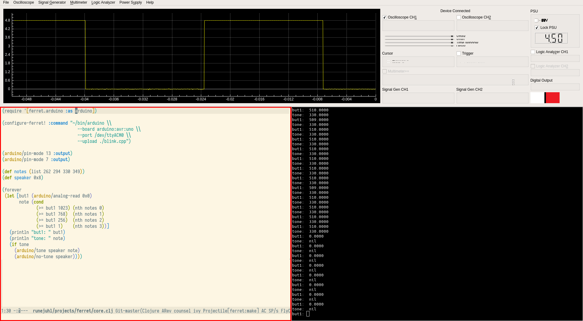Click the 'nth notes 3' expression
583x321 pixels.
88,226
